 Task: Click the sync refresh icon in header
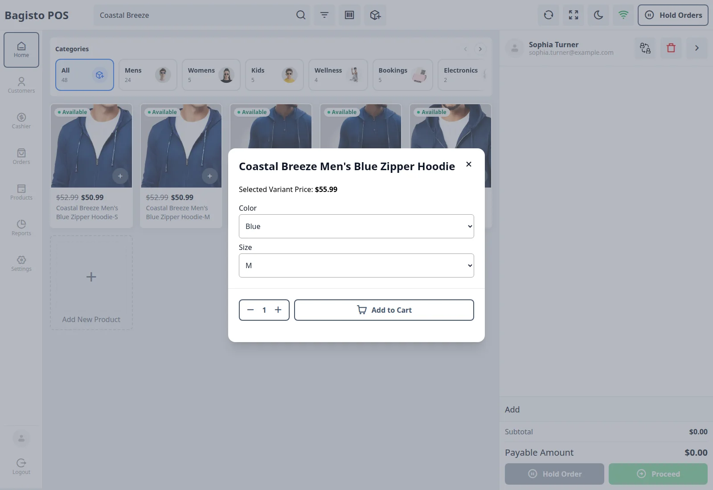[x=549, y=15]
